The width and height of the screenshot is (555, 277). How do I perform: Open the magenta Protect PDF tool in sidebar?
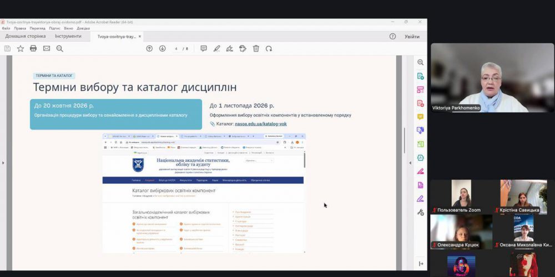point(420,185)
